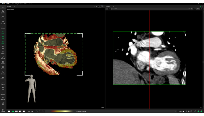204x116 pixels.
Task: Open the hamburger menu at sidebar top
Action: [3, 7]
